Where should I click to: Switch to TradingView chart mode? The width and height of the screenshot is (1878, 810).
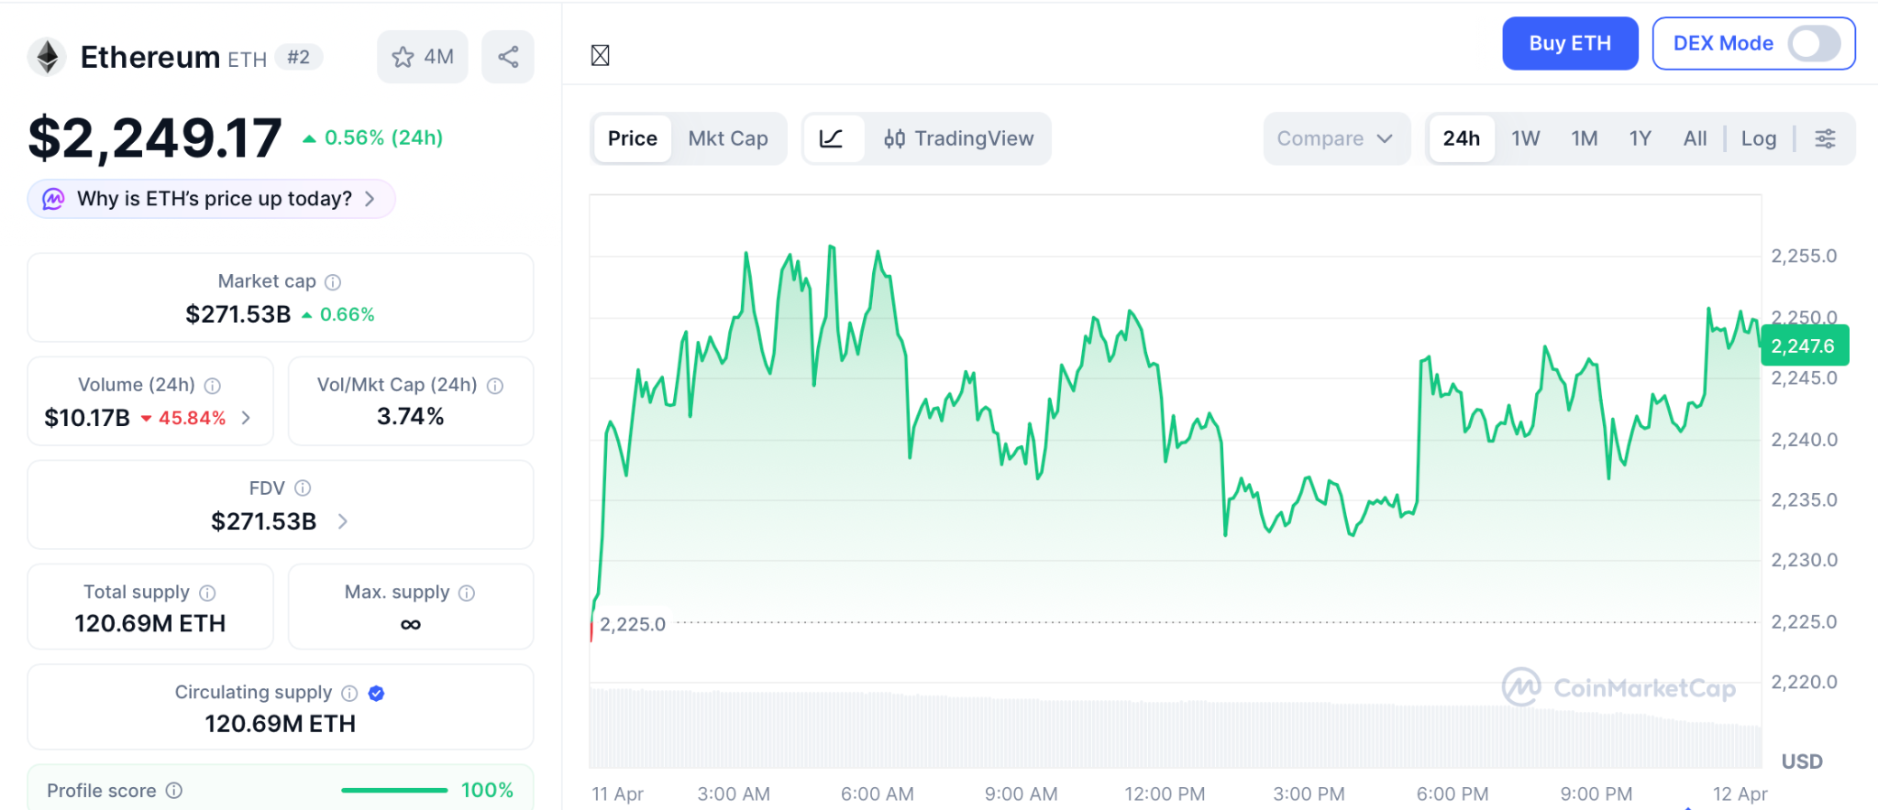tap(958, 138)
